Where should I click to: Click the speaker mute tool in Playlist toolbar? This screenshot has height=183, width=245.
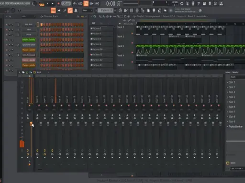pyautogui.click(x=111, y=16)
